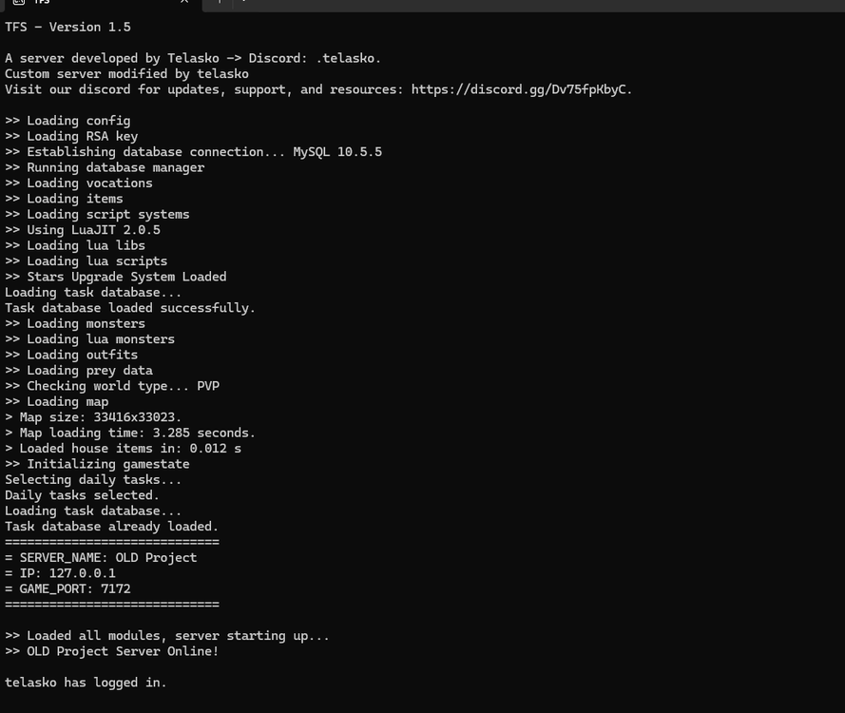
Task: Click 'telasko has logged in.' message
Action: [86, 683]
